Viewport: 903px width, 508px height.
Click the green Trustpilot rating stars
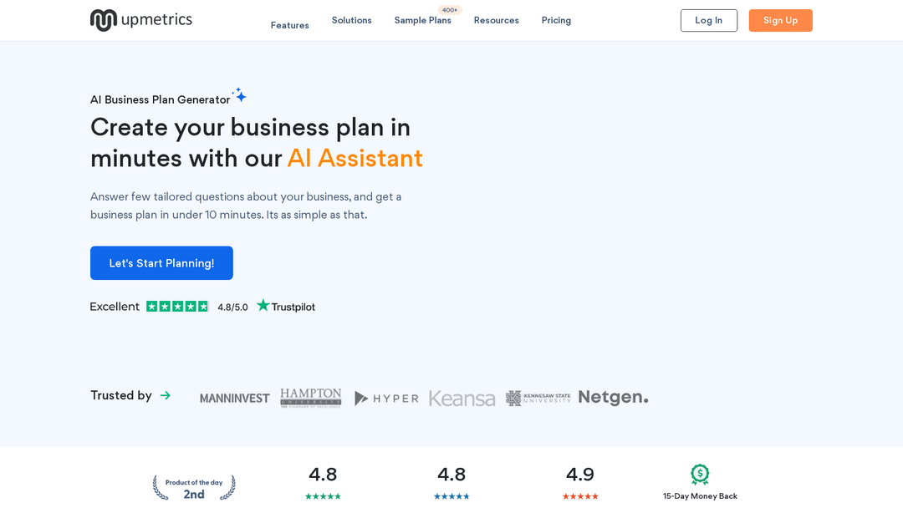point(177,307)
